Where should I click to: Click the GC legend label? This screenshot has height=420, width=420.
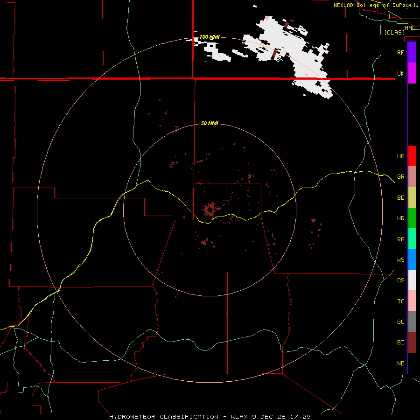pos(400,322)
